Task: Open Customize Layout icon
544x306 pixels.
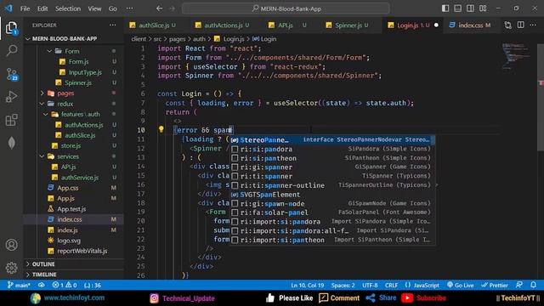Action: 483,8
